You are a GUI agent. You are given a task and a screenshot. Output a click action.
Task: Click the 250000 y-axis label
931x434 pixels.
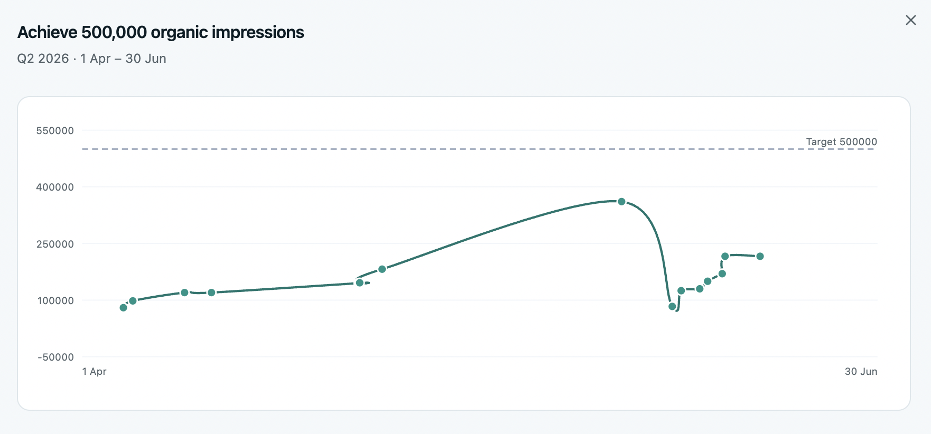point(55,244)
